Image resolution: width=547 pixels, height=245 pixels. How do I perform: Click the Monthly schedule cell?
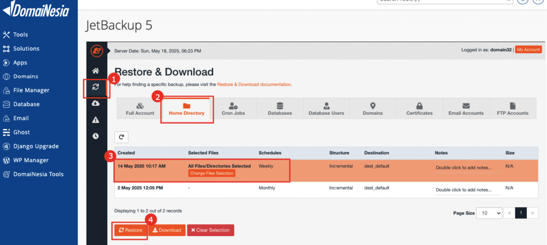coord(267,188)
